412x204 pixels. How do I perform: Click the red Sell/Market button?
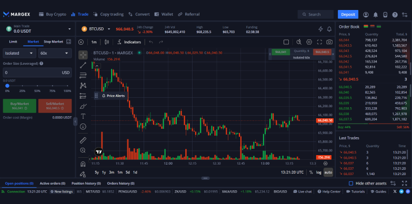click(55, 106)
